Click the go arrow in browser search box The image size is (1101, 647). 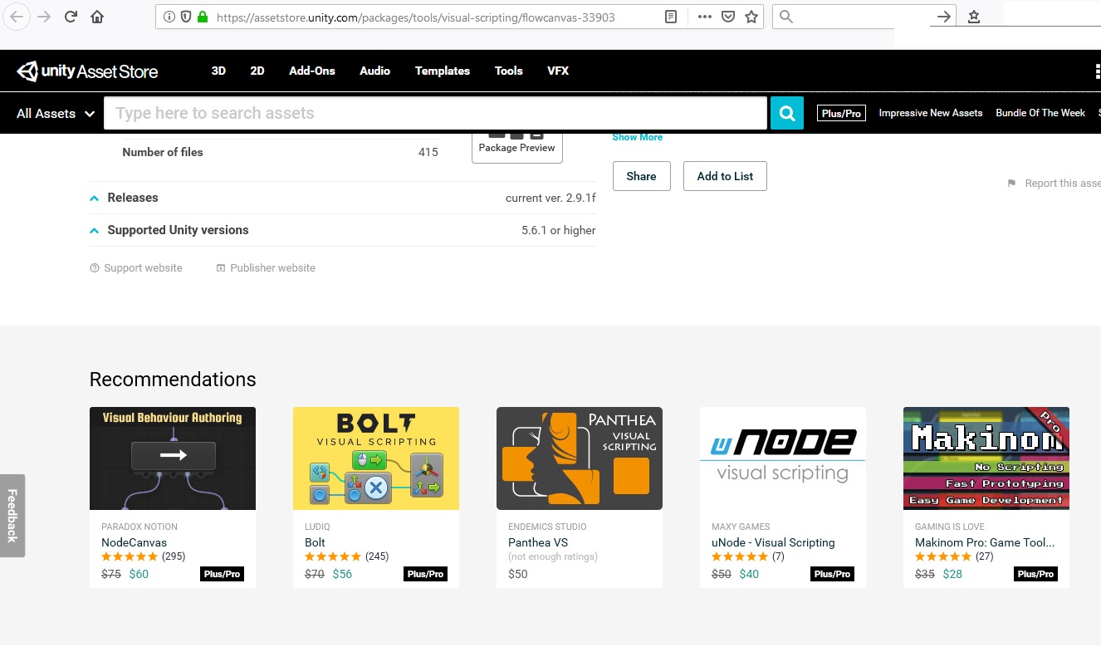pos(943,17)
